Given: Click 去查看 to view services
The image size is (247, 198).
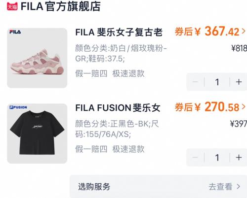Looking at the screenshot, I should [220, 187].
